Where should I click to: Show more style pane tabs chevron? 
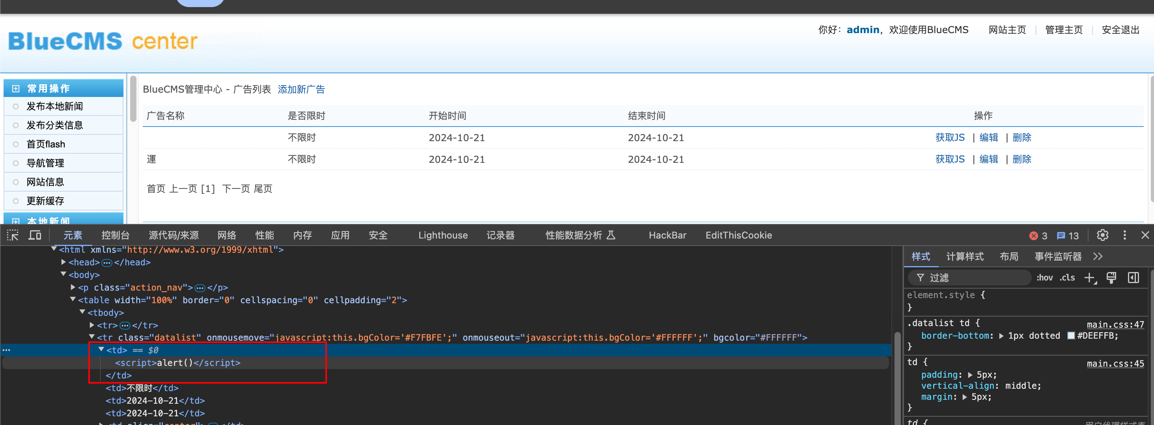point(1098,256)
